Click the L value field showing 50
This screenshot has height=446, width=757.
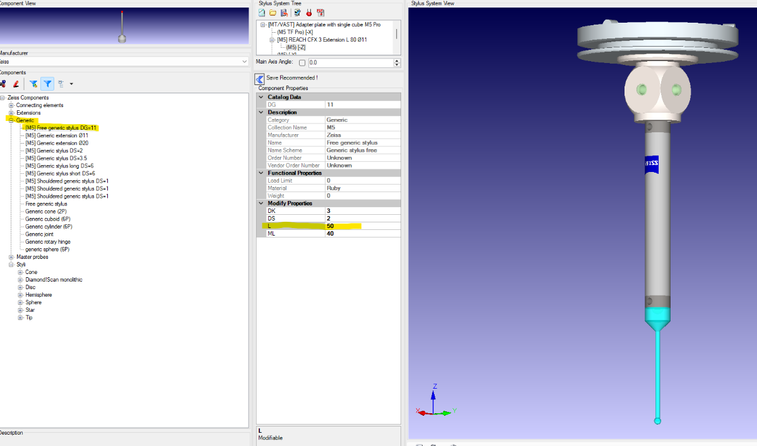coord(363,226)
